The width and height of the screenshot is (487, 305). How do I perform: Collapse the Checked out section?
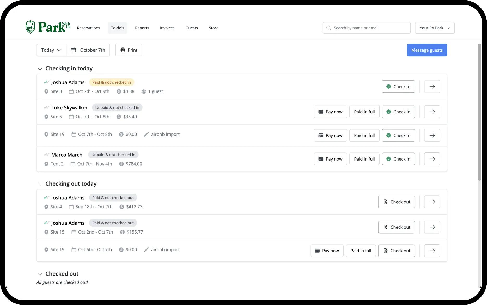[x=40, y=274]
